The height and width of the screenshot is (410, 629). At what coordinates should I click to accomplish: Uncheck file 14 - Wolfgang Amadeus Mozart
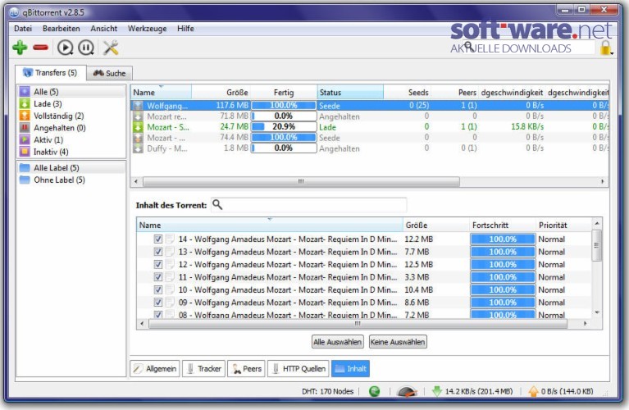(x=158, y=239)
